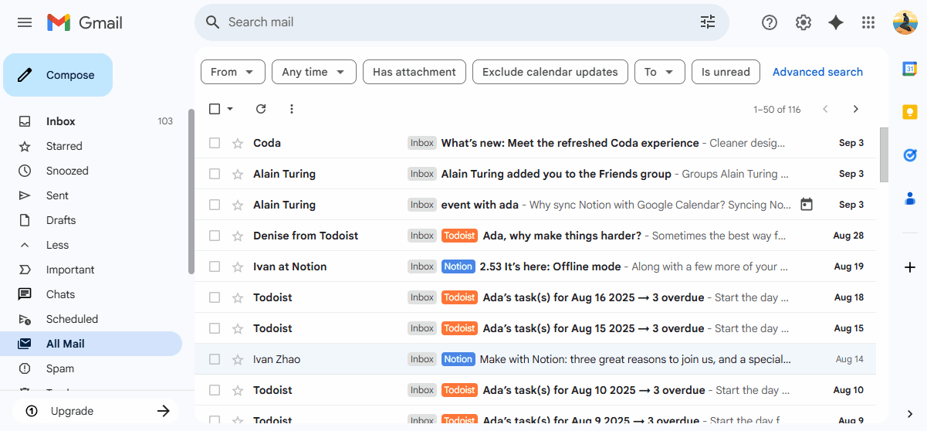The height and width of the screenshot is (431, 927).
Task: Go to the next page of results
Action: pos(855,109)
